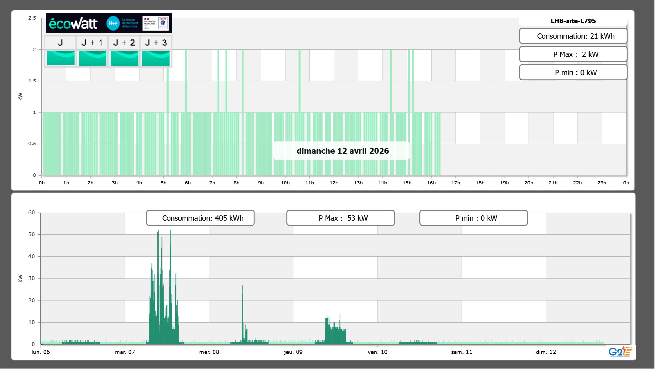Click the République Française ADEME logo

coord(155,23)
